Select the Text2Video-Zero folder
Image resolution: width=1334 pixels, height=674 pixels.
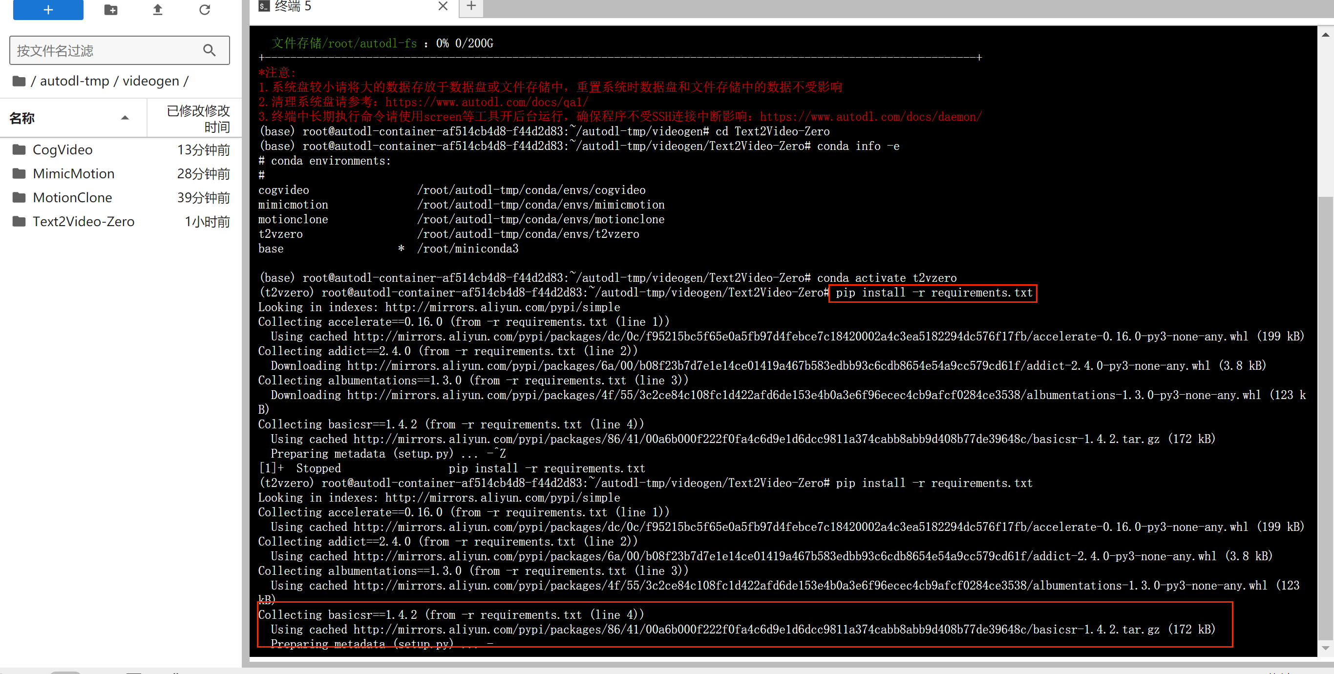[84, 222]
